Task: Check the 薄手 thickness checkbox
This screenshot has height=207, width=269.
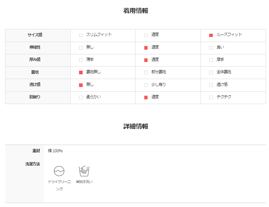Action: [81, 60]
